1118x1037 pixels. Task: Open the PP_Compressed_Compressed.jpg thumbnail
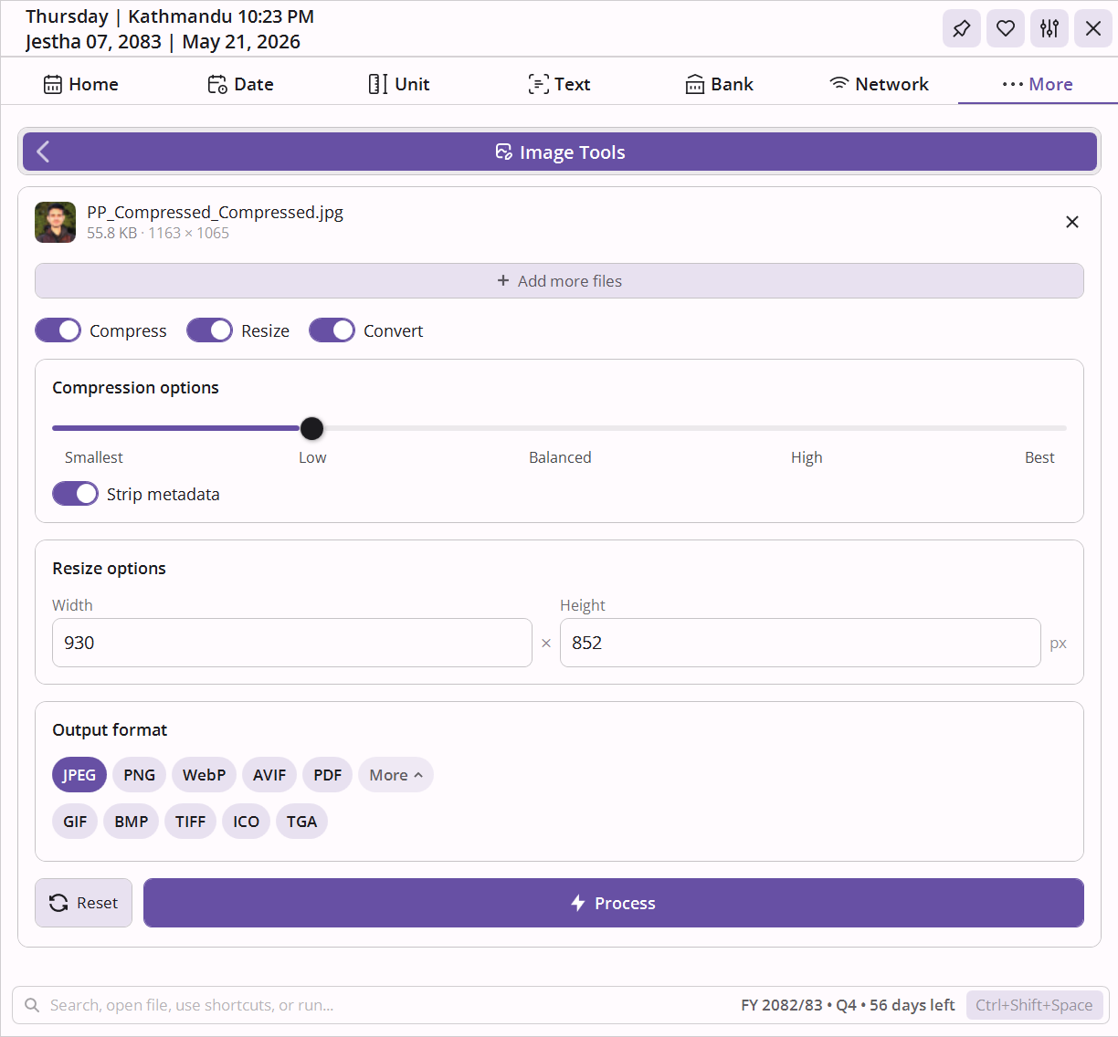pyautogui.click(x=55, y=222)
